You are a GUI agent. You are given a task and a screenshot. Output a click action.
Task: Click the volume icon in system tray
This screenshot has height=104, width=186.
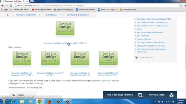point(169,102)
